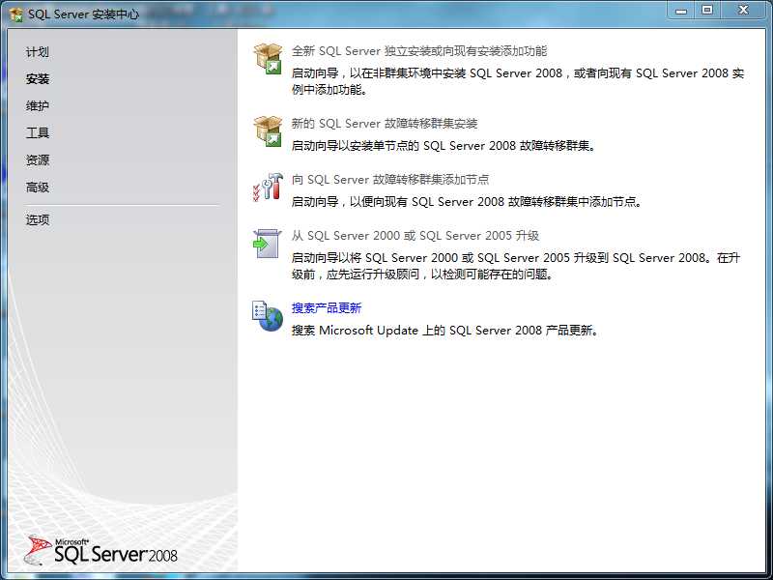Click the globe icon for product updates
This screenshot has width=773, height=580.
pos(268,316)
